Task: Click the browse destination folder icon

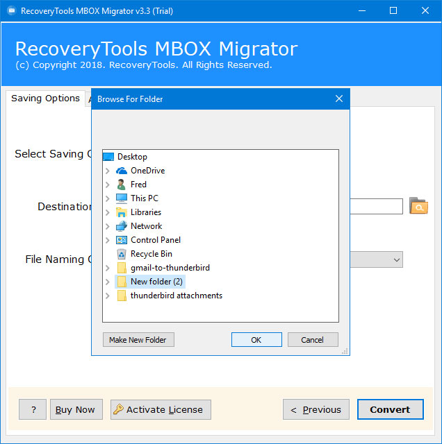Action: pyautogui.click(x=418, y=206)
